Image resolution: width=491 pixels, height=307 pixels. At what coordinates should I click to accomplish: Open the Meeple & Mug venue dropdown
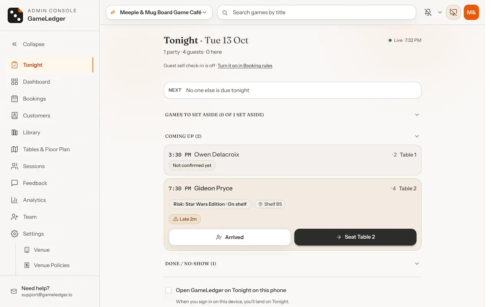click(x=160, y=12)
